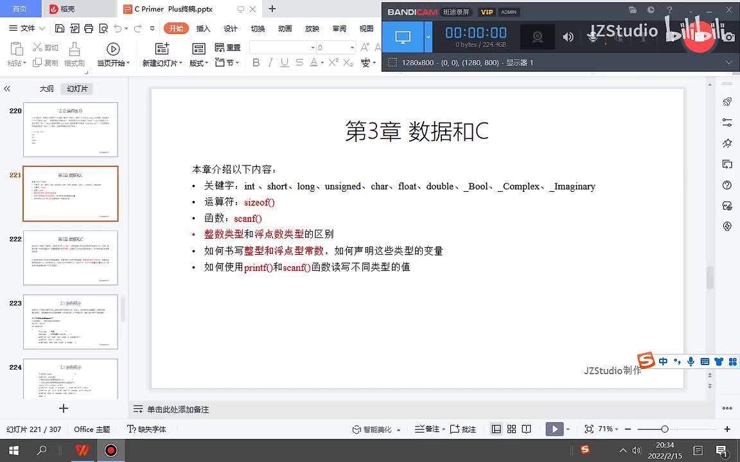
Task: Open the Insert (插入) ribbon tab
Action: (x=203, y=28)
